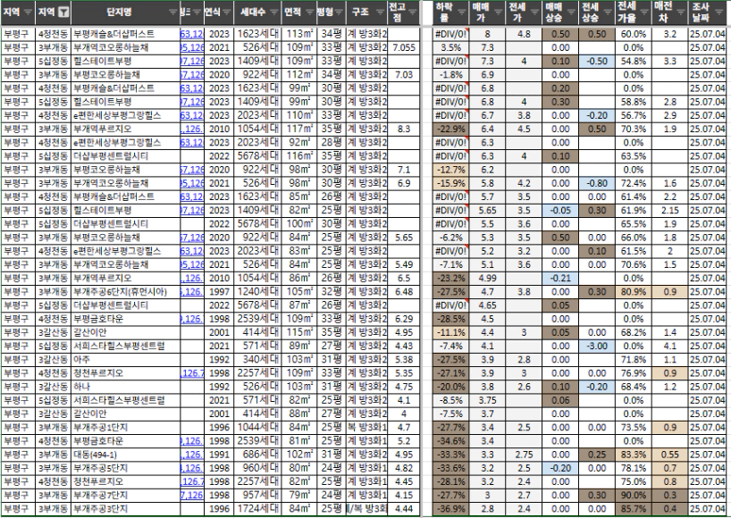Select the -34.6% 하락률 cell
The image size is (731, 518).
(450, 441)
